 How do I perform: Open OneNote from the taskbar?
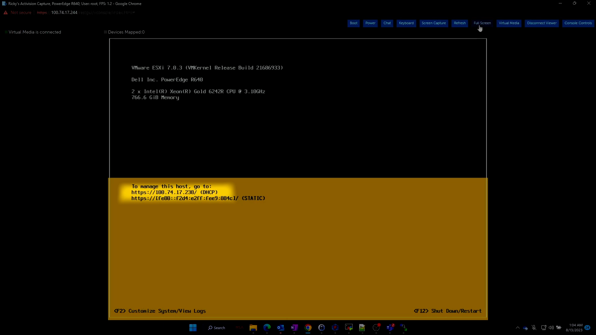pyautogui.click(x=294, y=328)
